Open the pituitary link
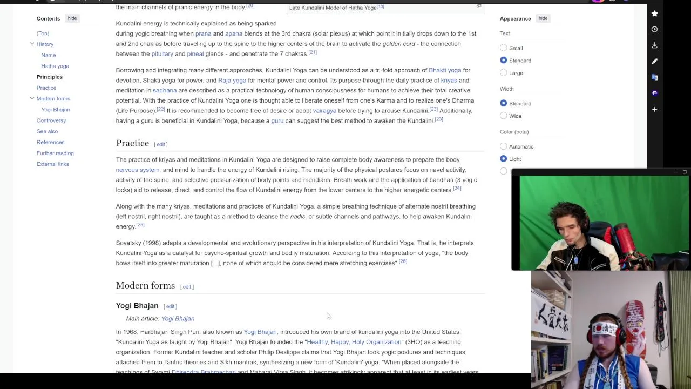The height and width of the screenshot is (389, 691). point(162,54)
